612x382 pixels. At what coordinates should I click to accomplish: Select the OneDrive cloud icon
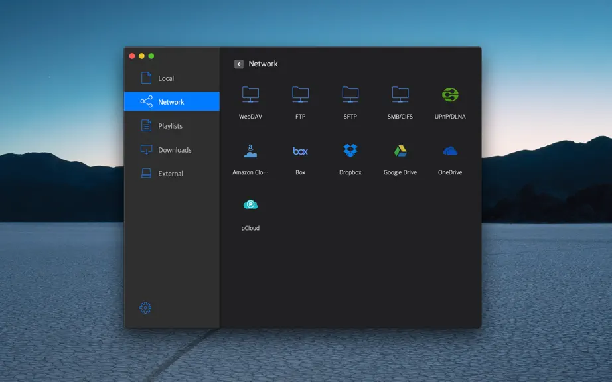450,151
